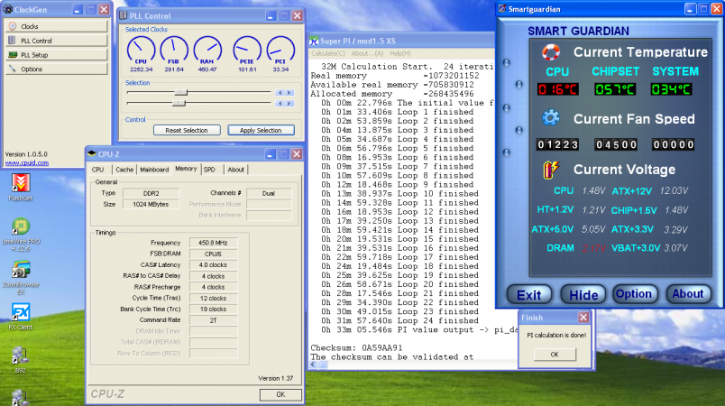
Task: Open About menu in Super PI
Action: click(x=368, y=53)
